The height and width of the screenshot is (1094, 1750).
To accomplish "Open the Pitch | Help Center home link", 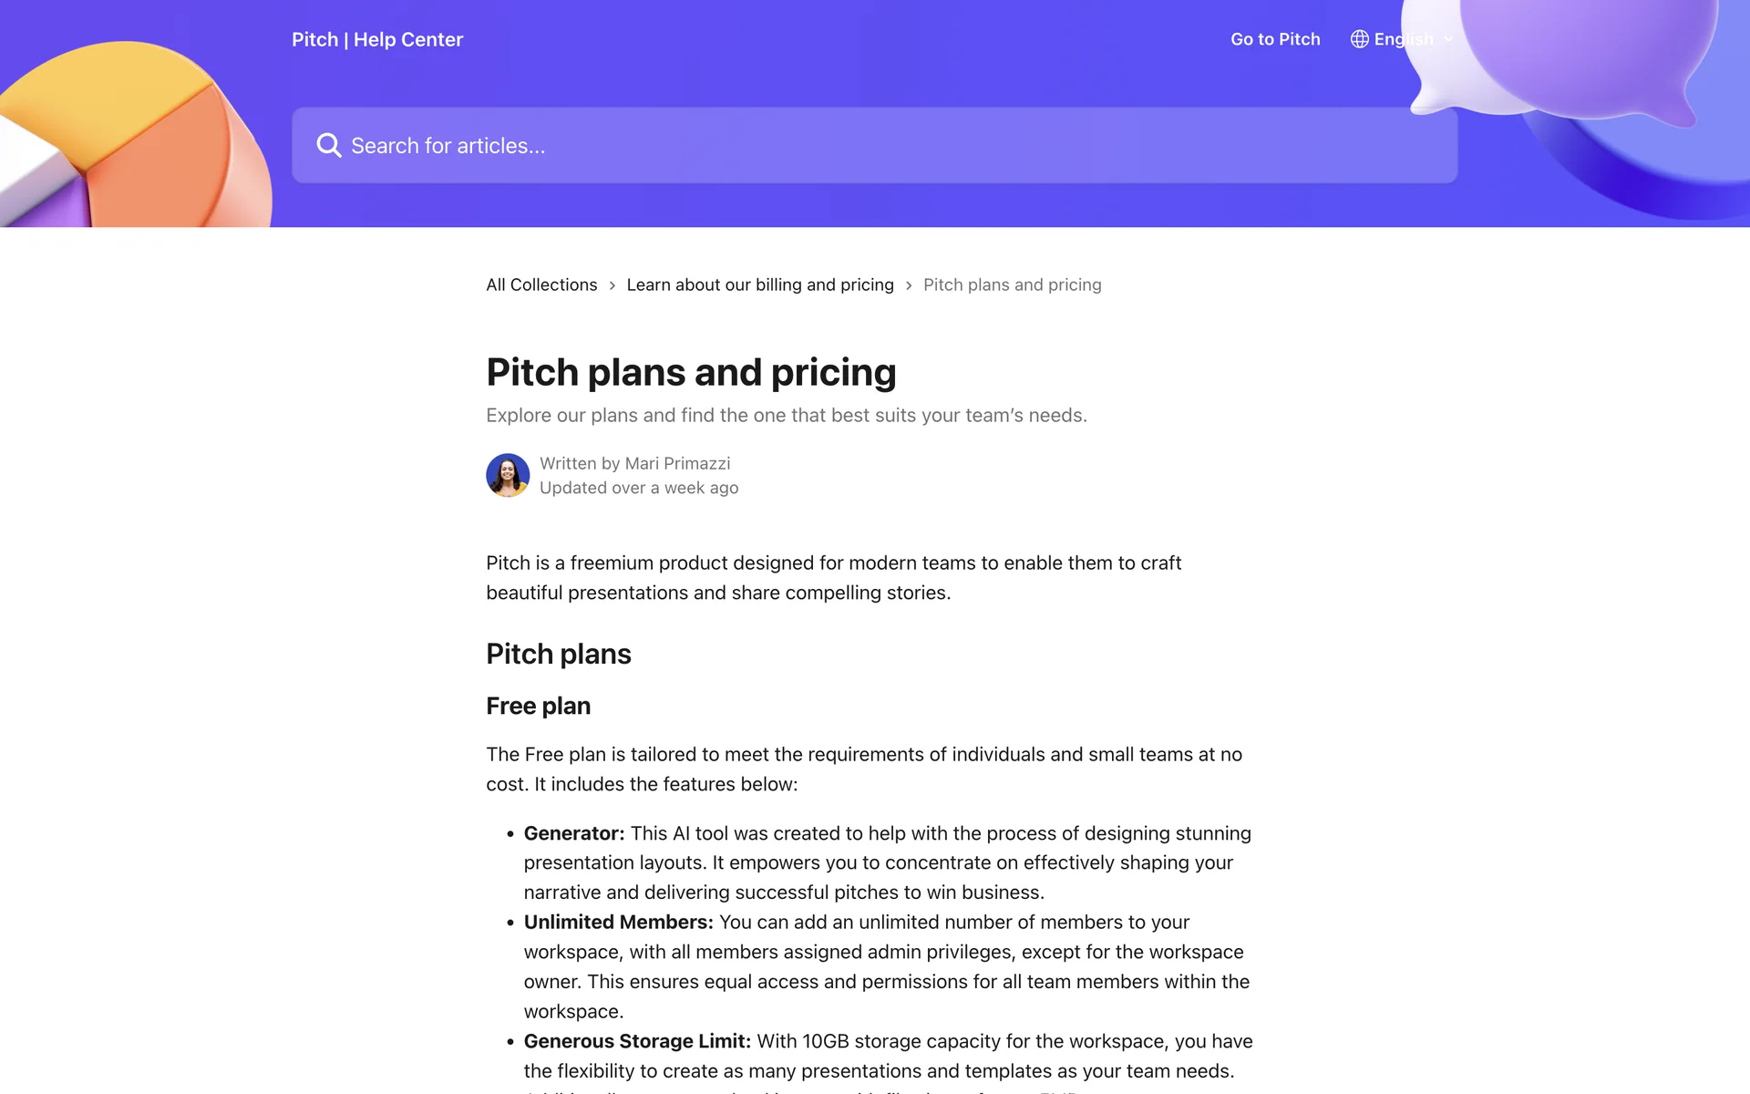I will pyautogui.click(x=377, y=39).
